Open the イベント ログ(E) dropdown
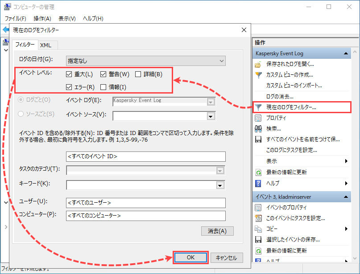 pyautogui.click(x=211, y=102)
